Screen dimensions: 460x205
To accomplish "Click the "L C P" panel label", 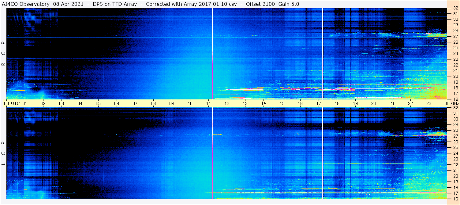I will click(x=3, y=153).
